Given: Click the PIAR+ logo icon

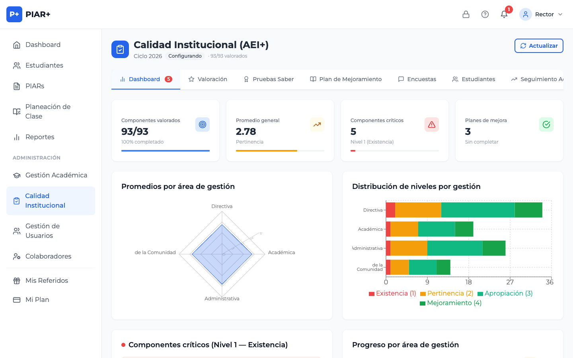Looking at the screenshot, I should pyautogui.click(x=14, y=14).
